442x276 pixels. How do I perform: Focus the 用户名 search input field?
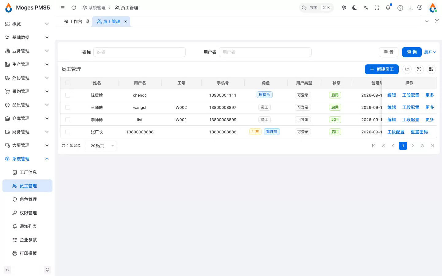[x=265, y=52]
